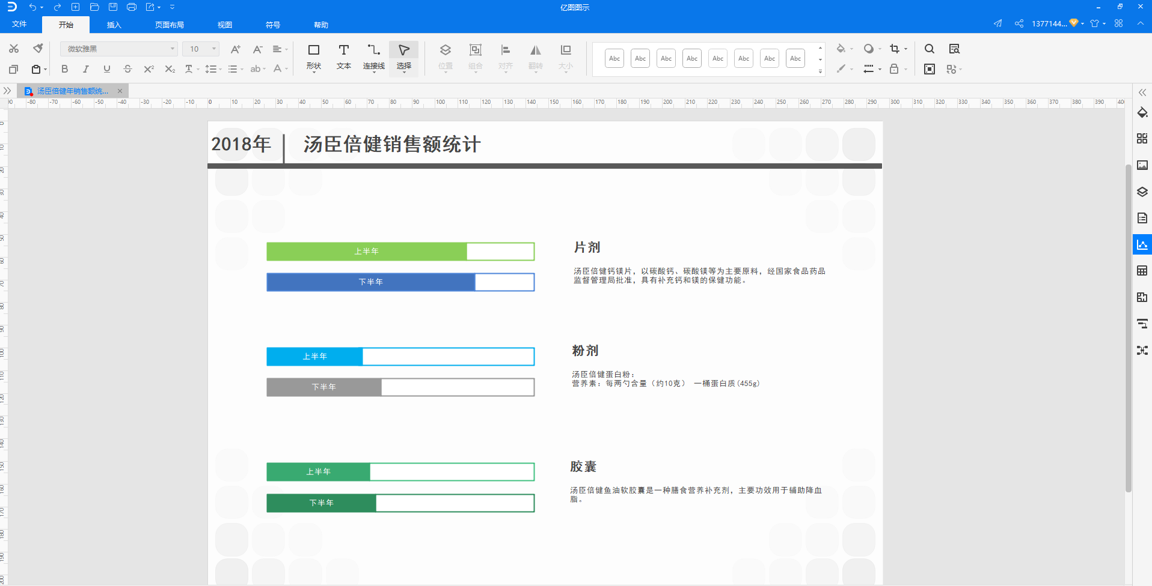Increase font size with A+ icon
Viewport: 1152px width, 586px height.
(x=235, y=49)
